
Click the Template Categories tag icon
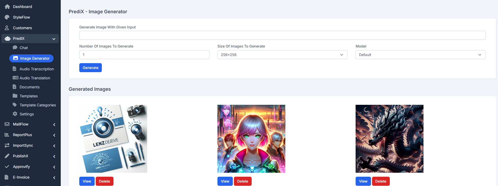15,105
